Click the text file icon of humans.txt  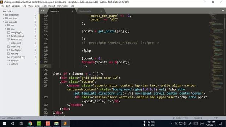tap(8, 40)
